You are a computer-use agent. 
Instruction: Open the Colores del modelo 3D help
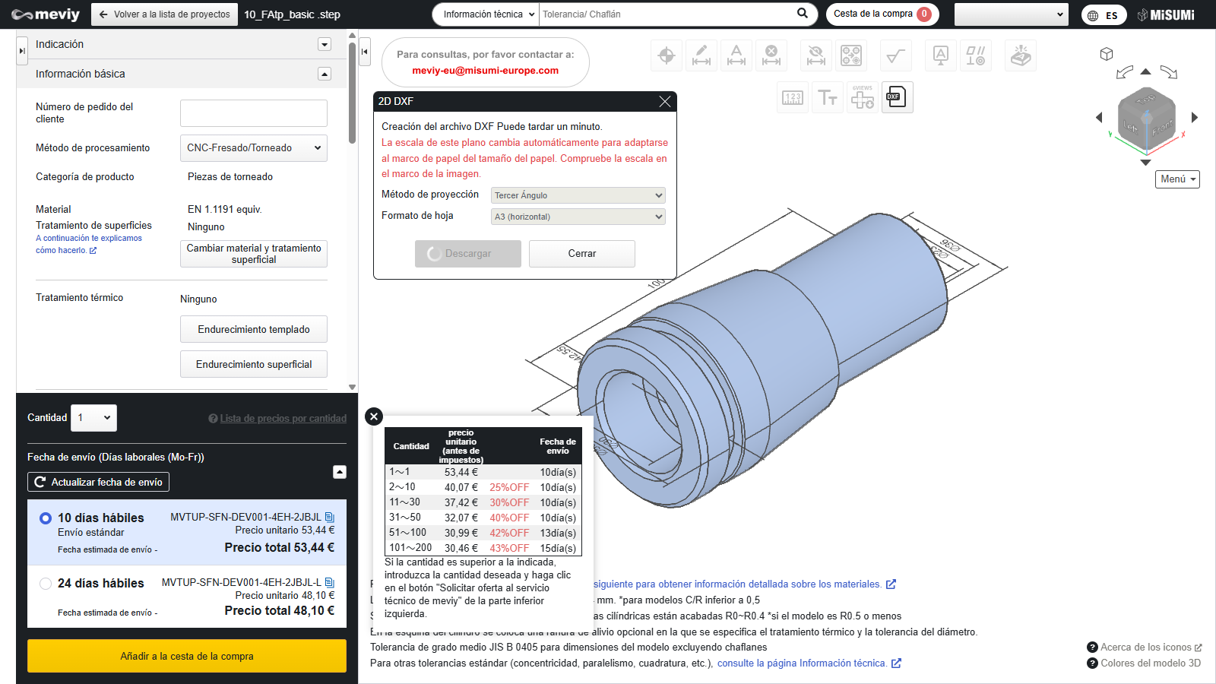1144,663
